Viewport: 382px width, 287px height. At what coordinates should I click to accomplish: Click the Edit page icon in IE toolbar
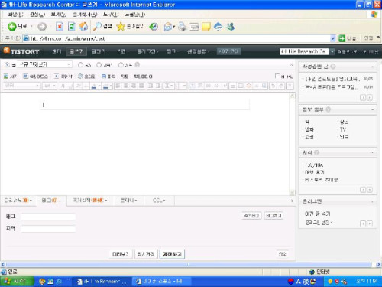[194, 26]
